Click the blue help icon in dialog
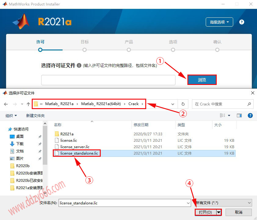The width and height of the screenshot is (257, 220). click(x=250, y=116)
